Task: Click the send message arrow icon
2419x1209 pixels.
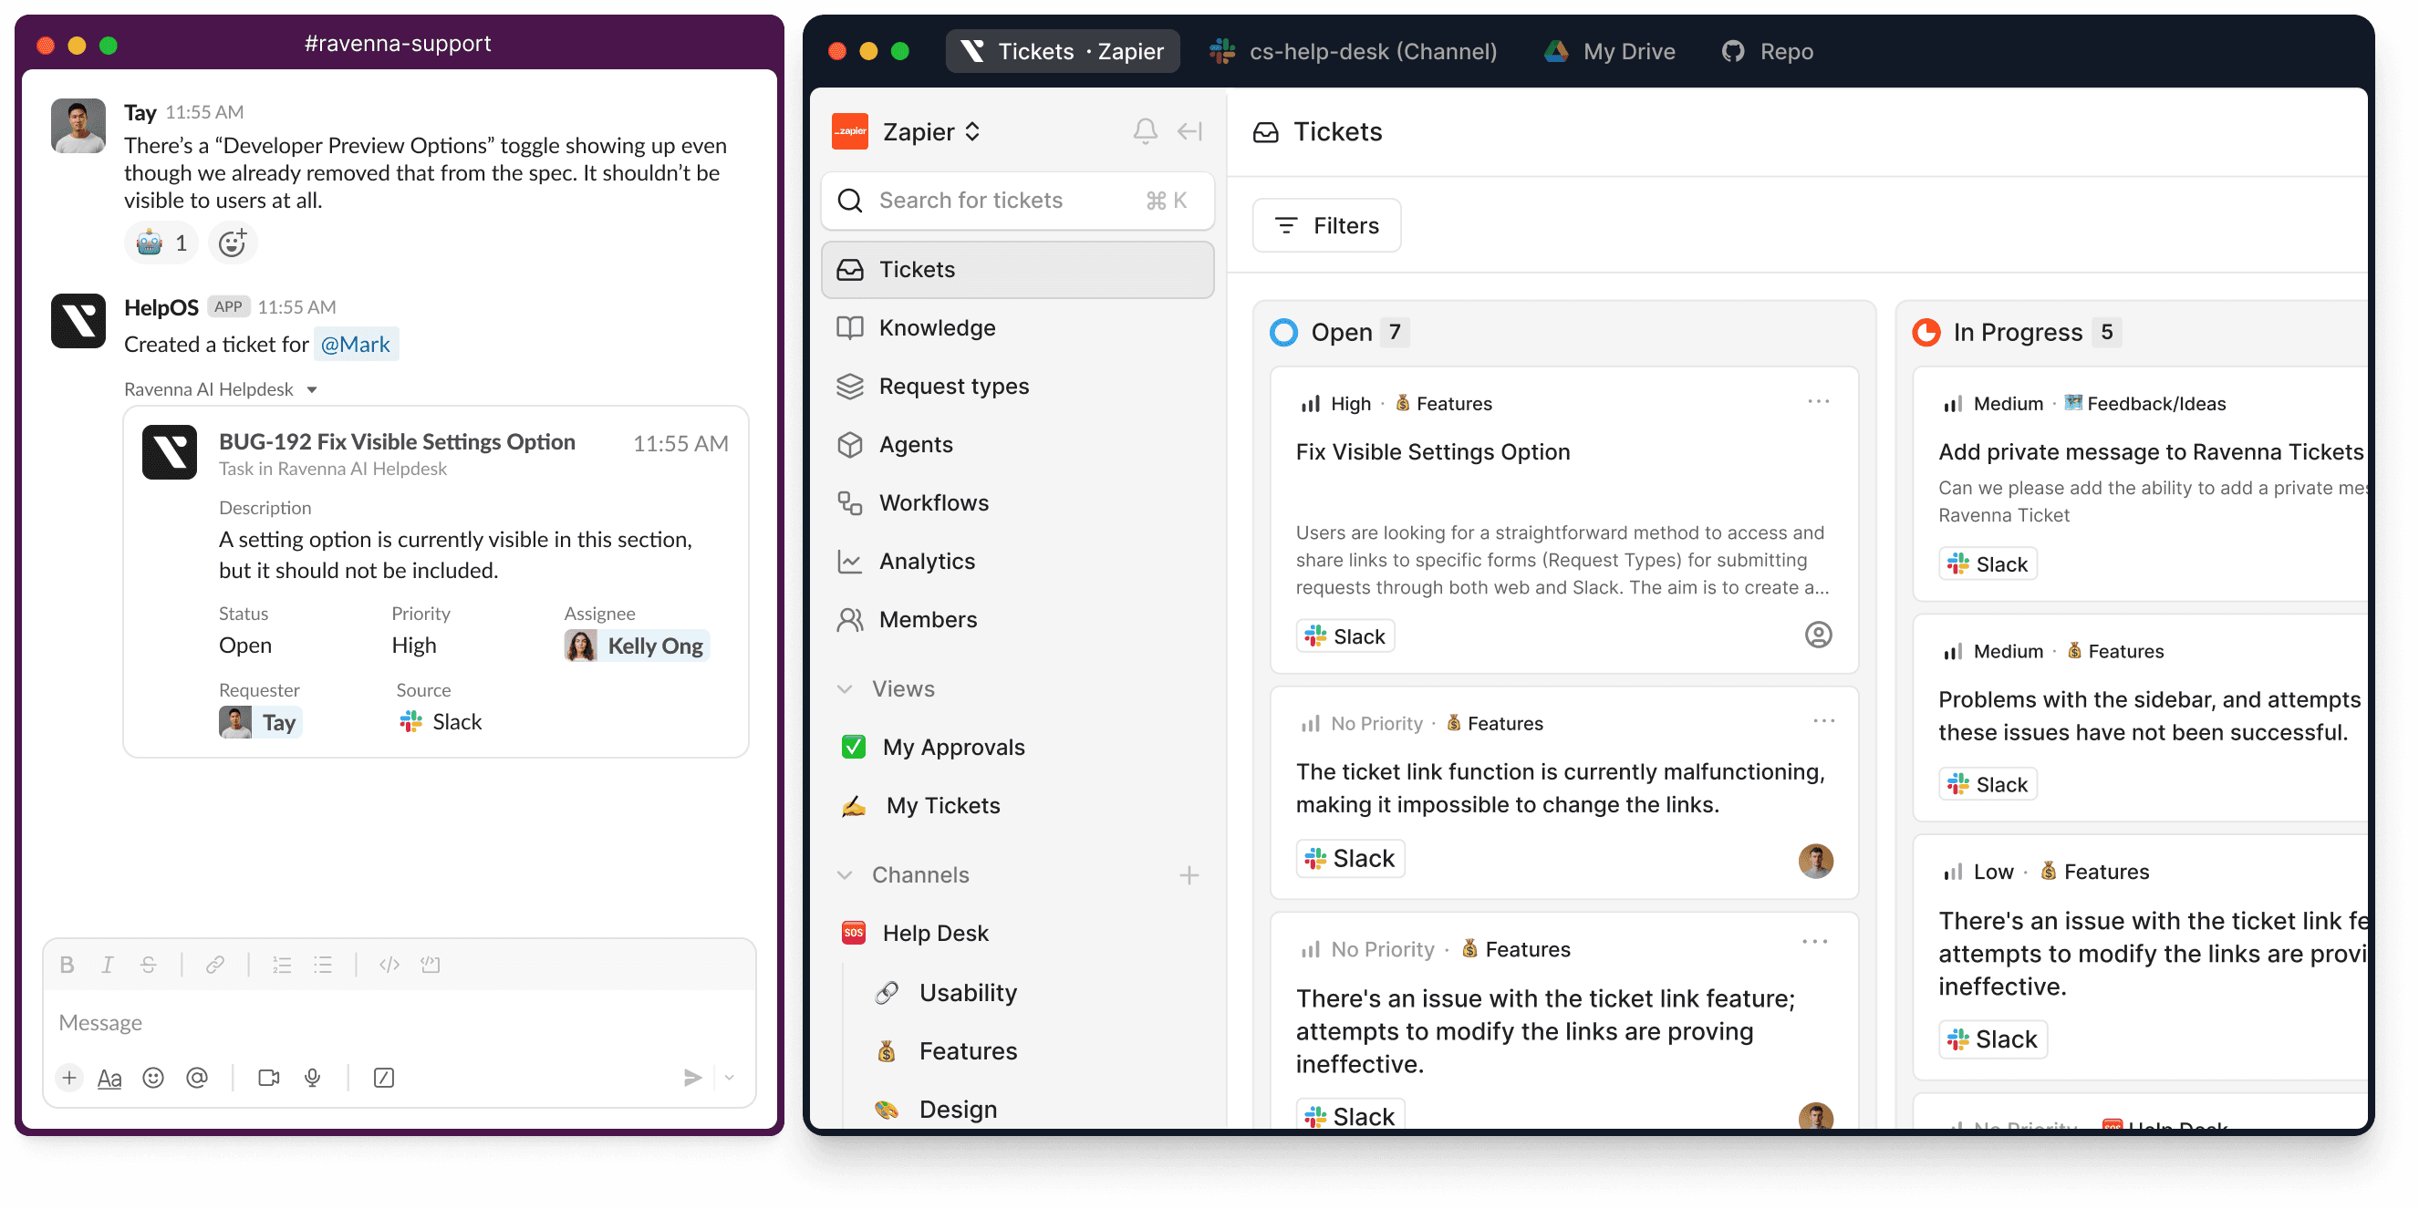Action: point(692,1078)
